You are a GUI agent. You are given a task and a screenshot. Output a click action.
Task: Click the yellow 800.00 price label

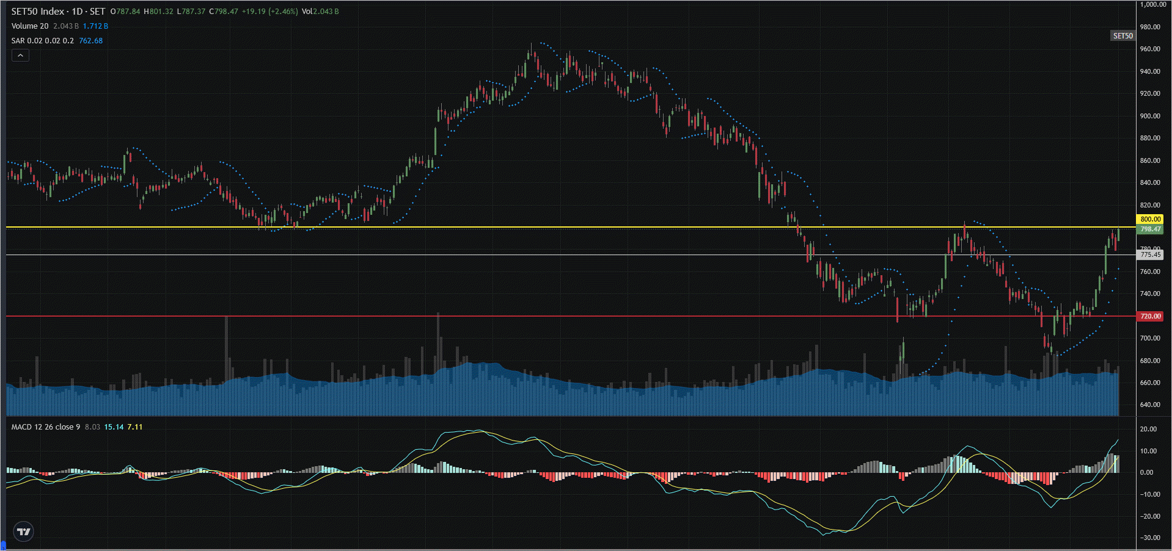pos(1150,219)
